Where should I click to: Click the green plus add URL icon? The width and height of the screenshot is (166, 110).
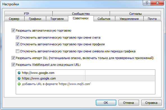click(x=19, y=84)
